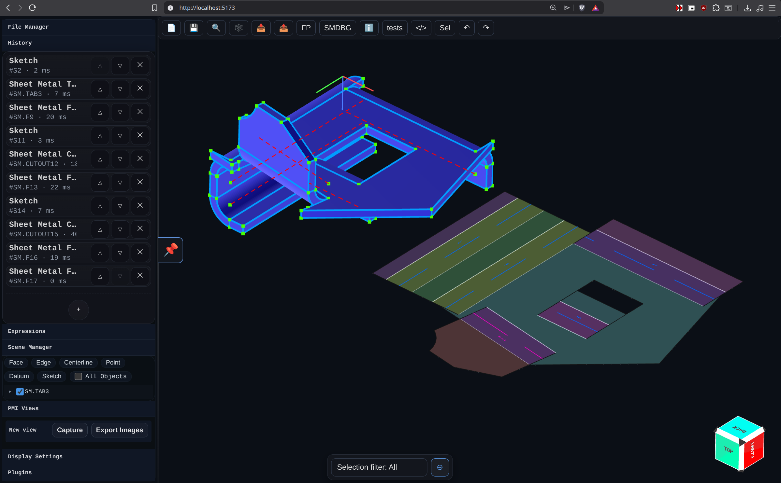Click the Capture button
This screenshot has width=781, height=483.
tap(70, 430)
